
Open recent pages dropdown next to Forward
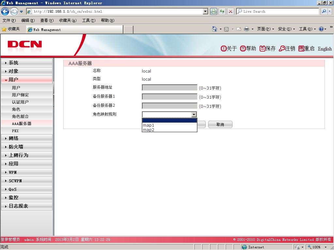(x=21, y=12)
